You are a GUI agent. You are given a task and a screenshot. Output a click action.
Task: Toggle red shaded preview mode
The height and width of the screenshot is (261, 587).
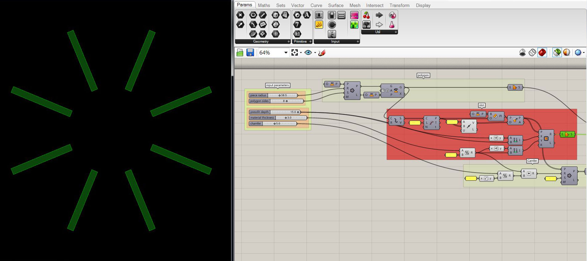[542, 53]
